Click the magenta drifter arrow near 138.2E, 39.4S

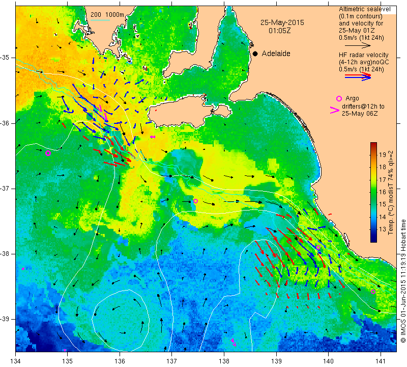[x=233, y=342]
